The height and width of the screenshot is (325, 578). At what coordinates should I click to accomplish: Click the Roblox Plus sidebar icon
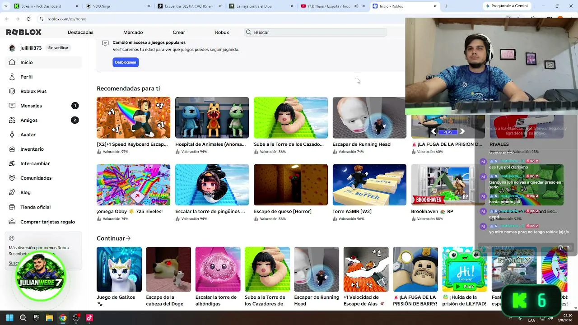click(12, 91)
